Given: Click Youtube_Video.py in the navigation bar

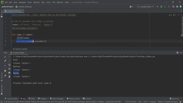Looking at the screenshot, I should click(23, 7).
